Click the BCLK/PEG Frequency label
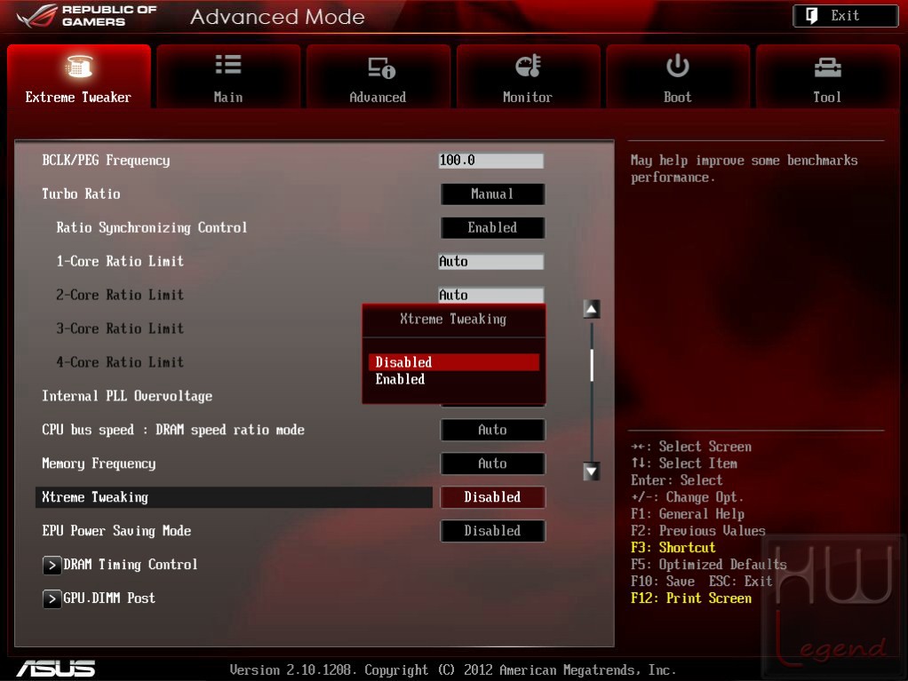908x681 pixels. tap(106, 161)
